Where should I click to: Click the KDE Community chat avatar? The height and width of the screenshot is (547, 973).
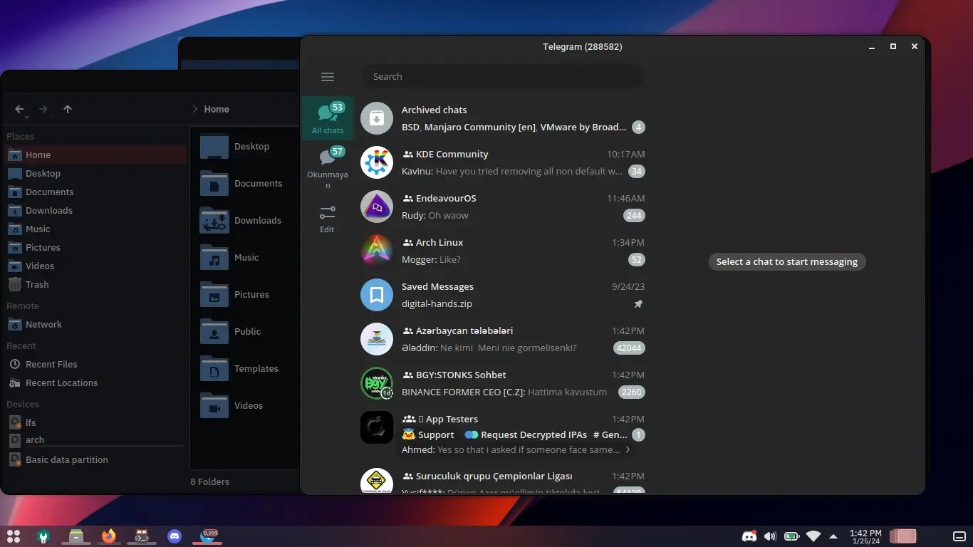tap(377, 162)
